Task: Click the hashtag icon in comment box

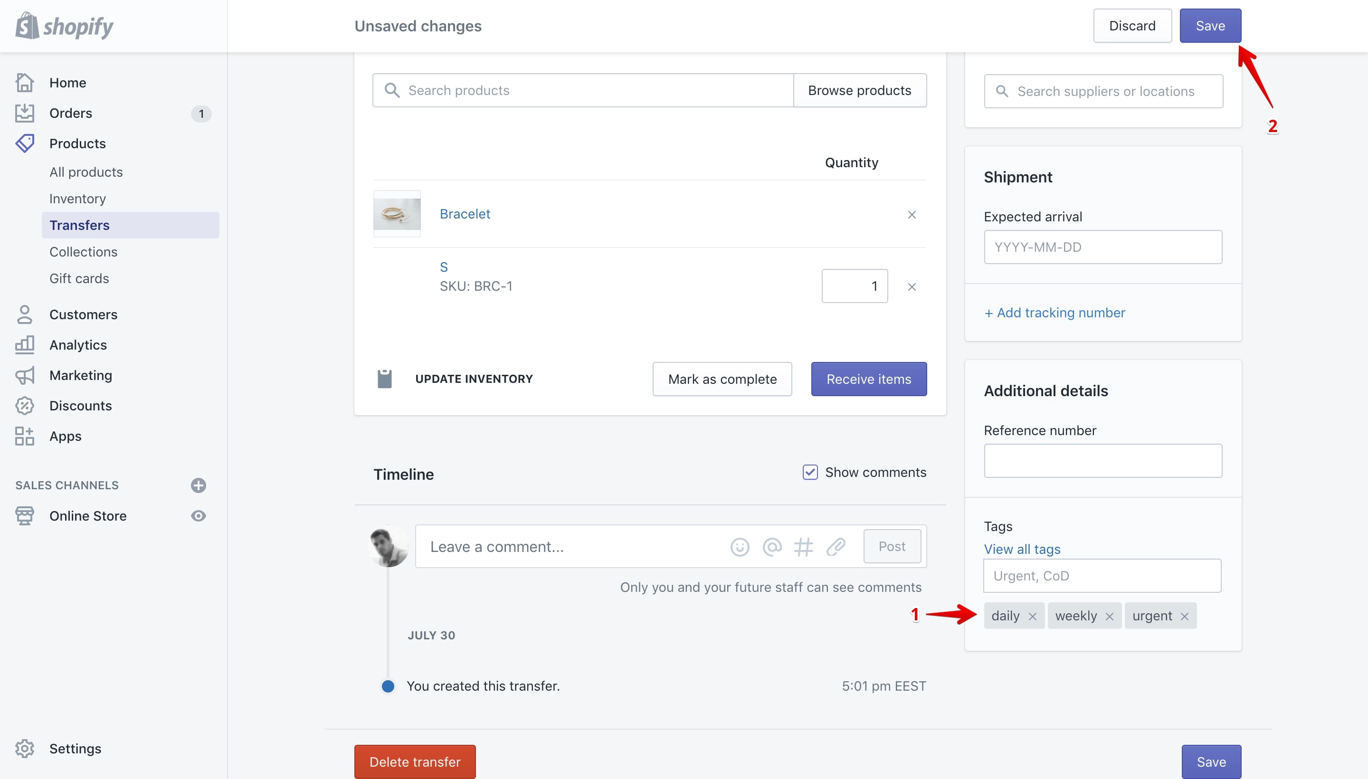Action: [804, 547]
